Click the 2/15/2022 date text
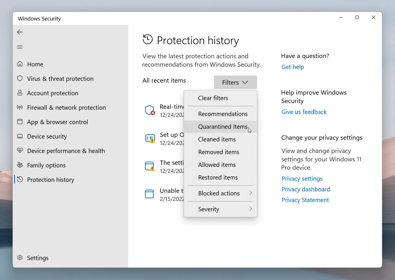Image resolution: width=395 pixels, height=280 pixels. click(172, 199)
